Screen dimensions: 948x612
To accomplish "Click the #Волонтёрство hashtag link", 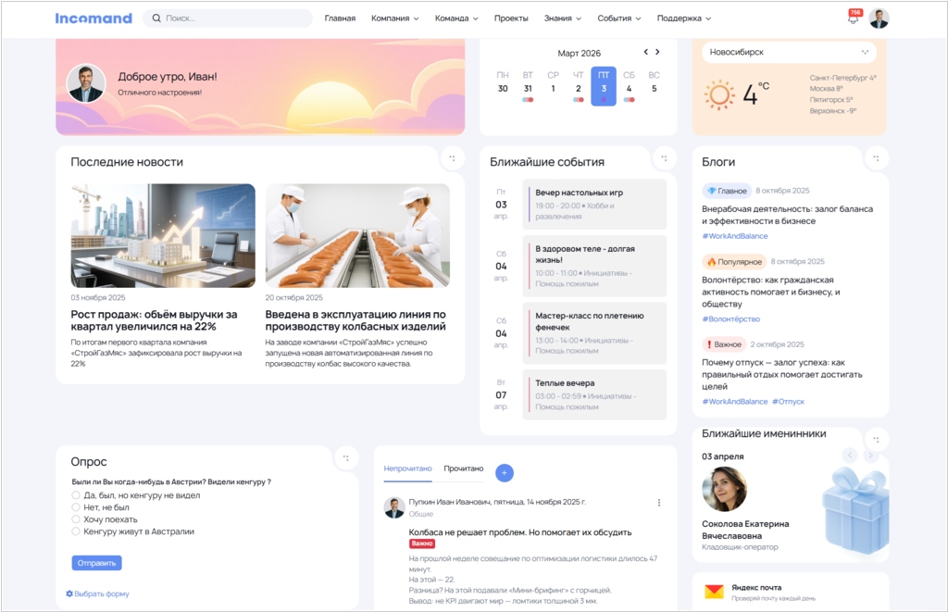I will point(730,319).
